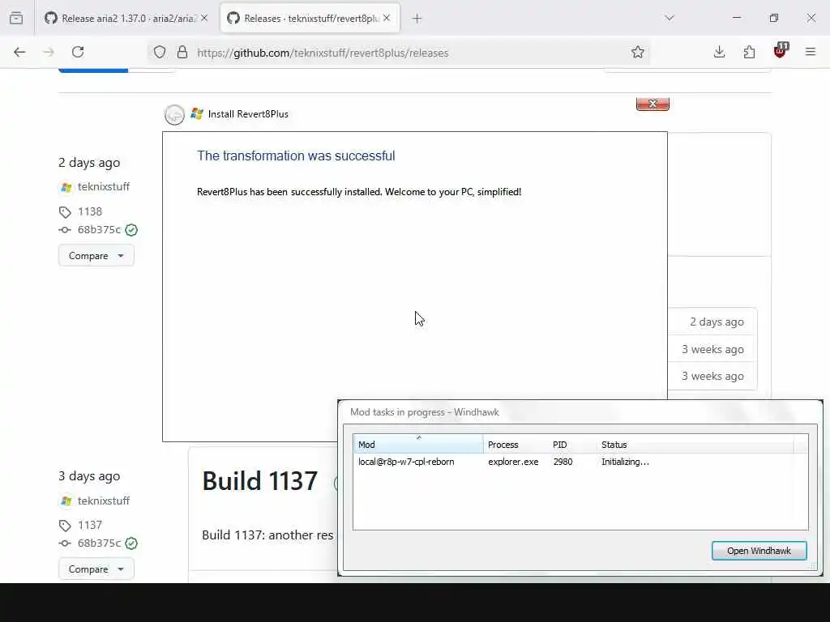Open the Build 1137 release title
The width and height of the screenshot is (830, 622).
[x=259, y=481]
